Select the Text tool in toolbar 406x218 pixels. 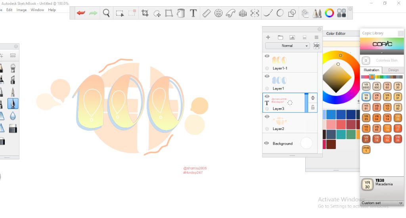point(193,13)
